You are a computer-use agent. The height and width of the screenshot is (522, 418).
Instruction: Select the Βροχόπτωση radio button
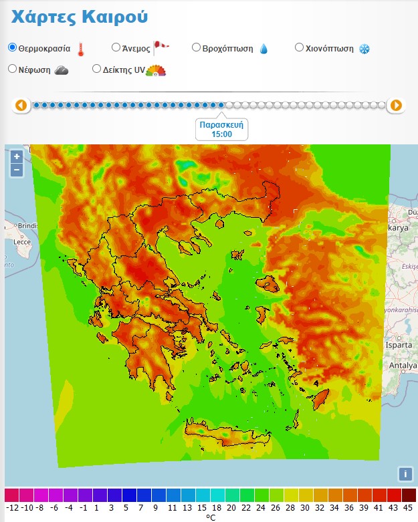point(196,47)
